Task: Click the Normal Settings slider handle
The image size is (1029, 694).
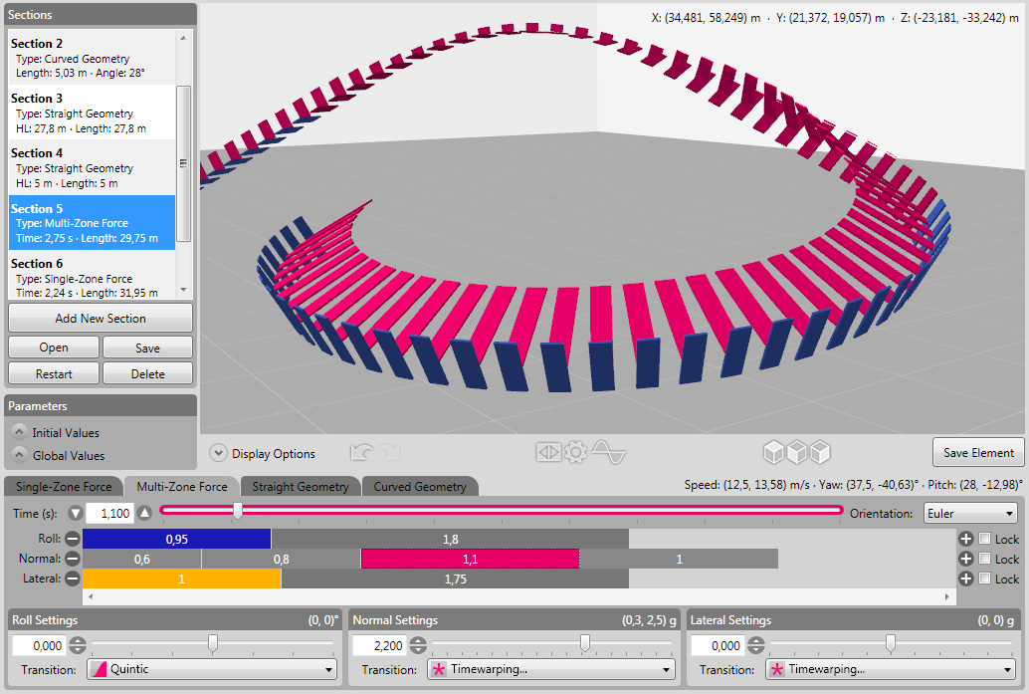Action: (x=585, y=644)
